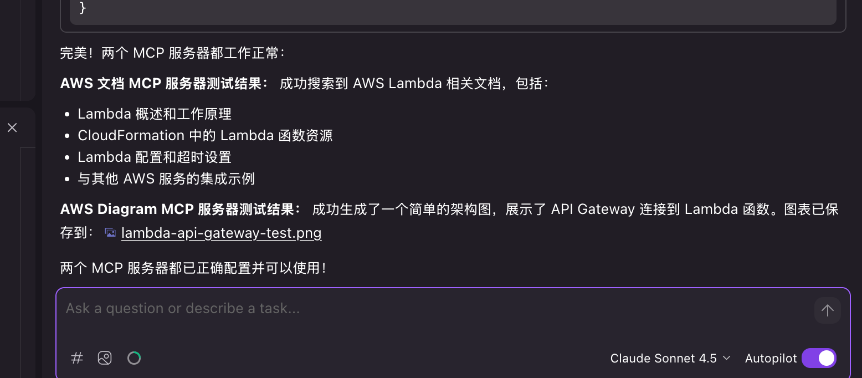Click the "完美！两个 MCP 服务器都工作正常" line
This screenshot has width=862, height=378.
coord(172,53)
